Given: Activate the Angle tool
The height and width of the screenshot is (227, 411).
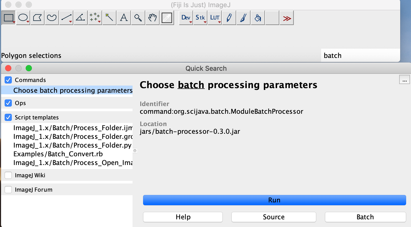Looking at the screenshot, I should coord(80,18).
